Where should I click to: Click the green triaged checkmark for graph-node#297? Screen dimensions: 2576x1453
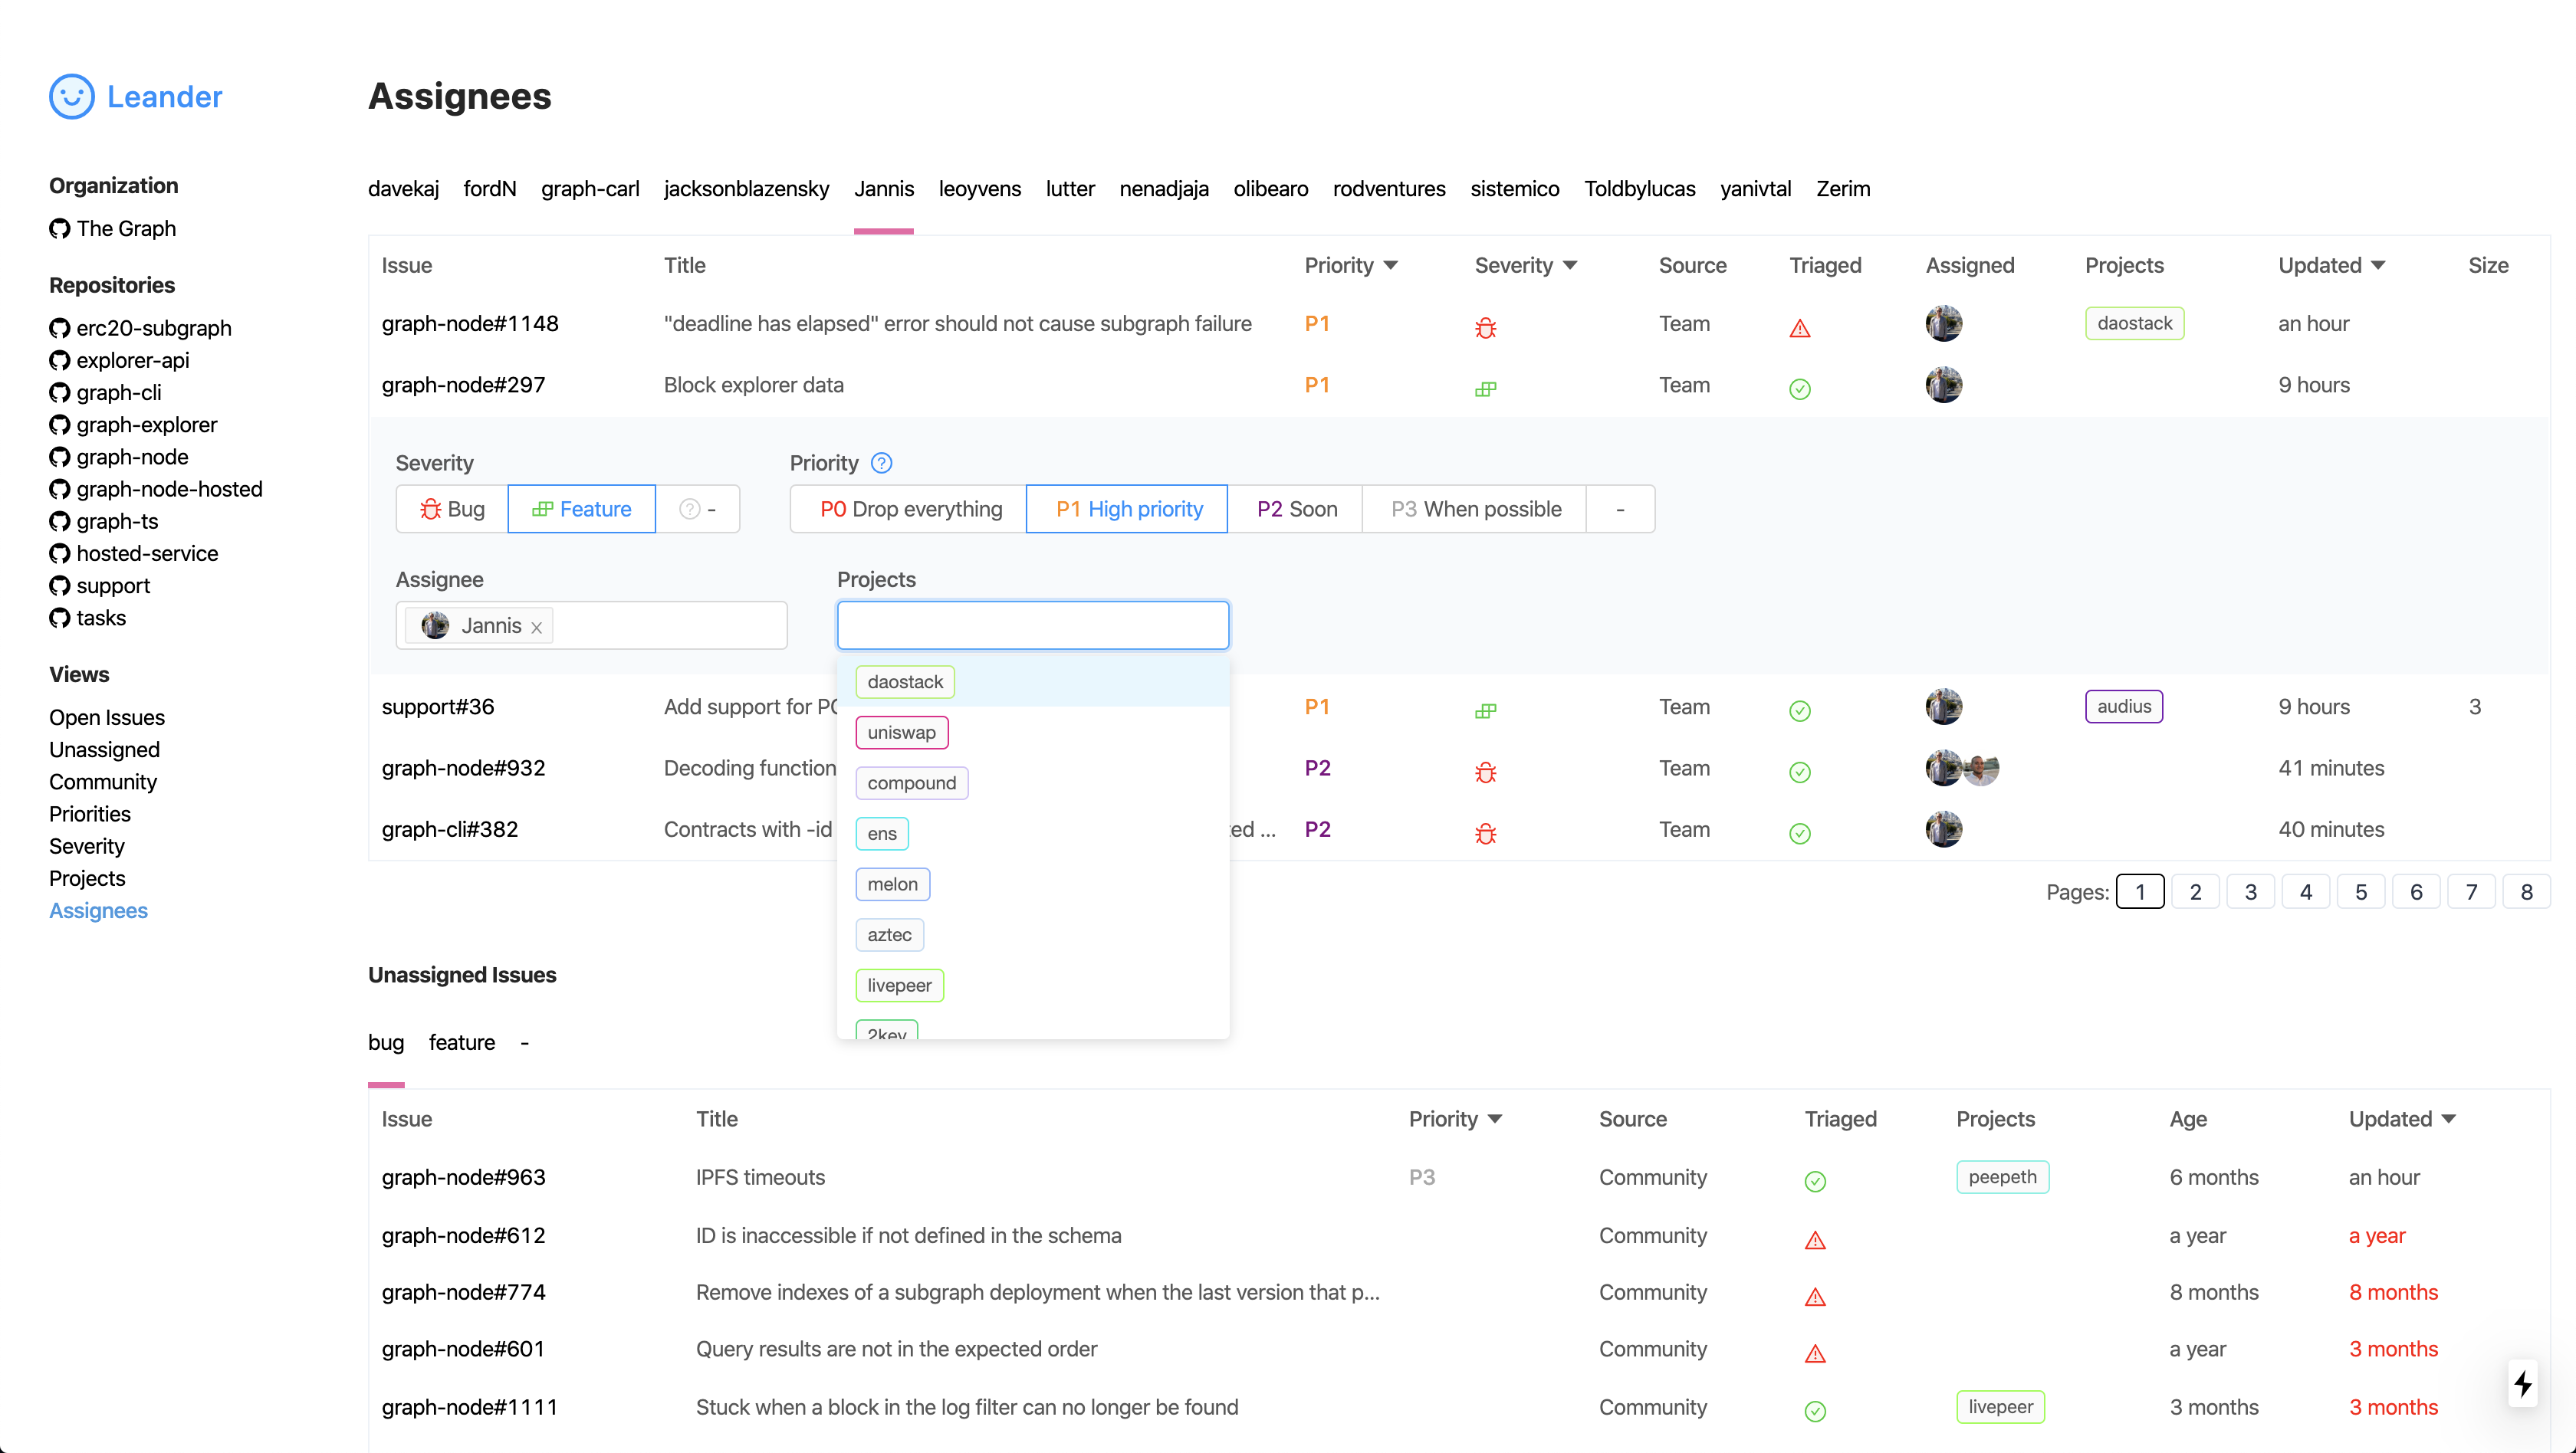[x=1799, y=389]
